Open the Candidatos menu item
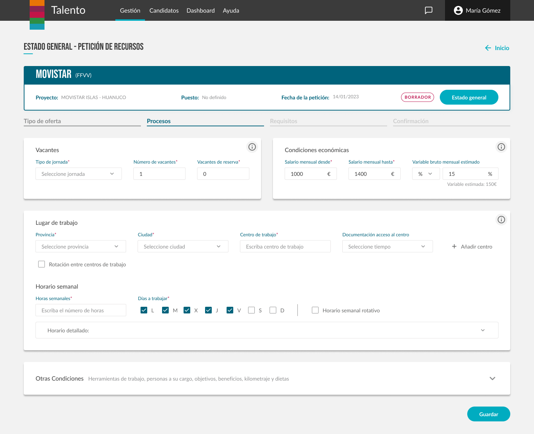This screenshot has height=434, width=534. 164,10
